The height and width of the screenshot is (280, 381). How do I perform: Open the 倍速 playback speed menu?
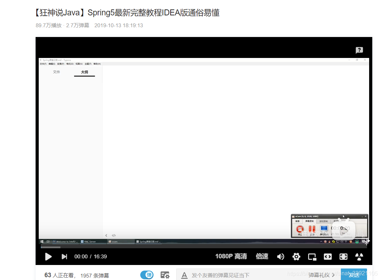(x=262, y=256)
